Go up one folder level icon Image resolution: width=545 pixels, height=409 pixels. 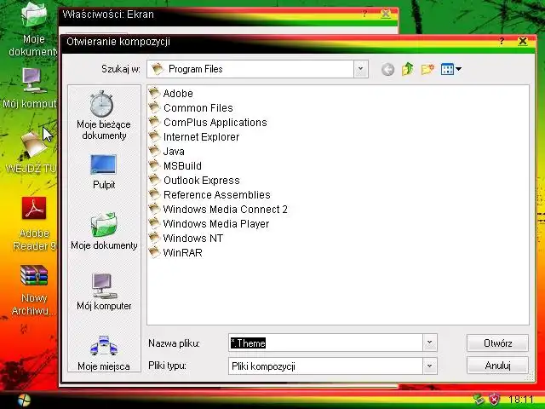click(408, 69)
